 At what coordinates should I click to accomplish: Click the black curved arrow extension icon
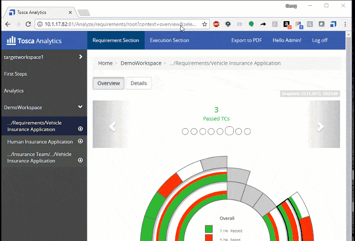click(263, 24)
